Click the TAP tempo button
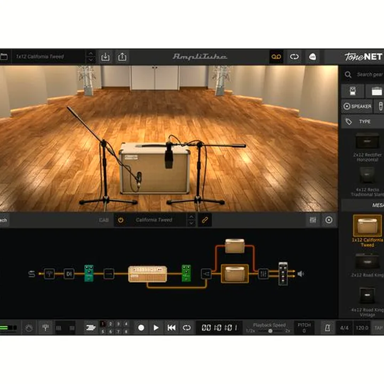 pos(378,327)
